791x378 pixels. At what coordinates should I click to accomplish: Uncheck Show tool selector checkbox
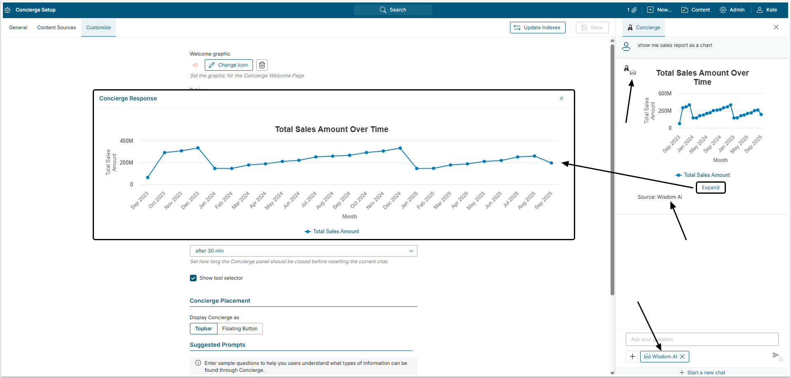click(x=193, y=278)
